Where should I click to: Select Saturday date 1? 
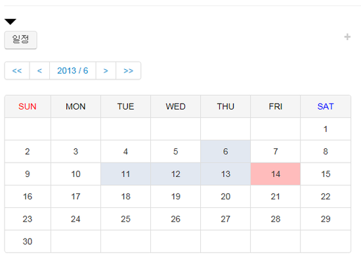326,129
